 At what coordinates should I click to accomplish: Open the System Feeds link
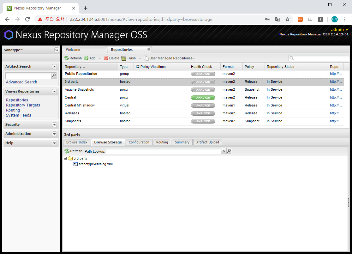click(19, 115)
